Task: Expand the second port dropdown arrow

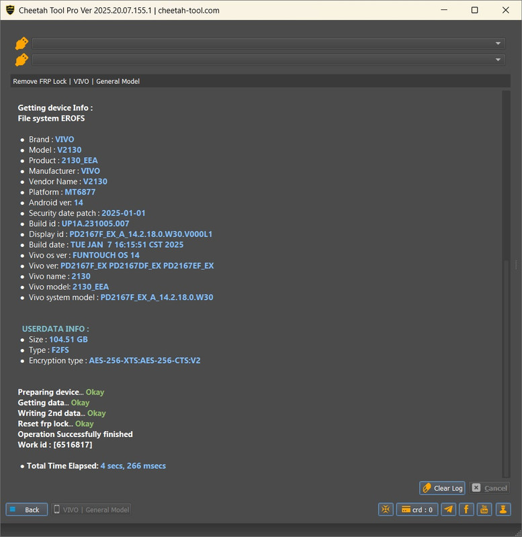Action: coord(498,60)
